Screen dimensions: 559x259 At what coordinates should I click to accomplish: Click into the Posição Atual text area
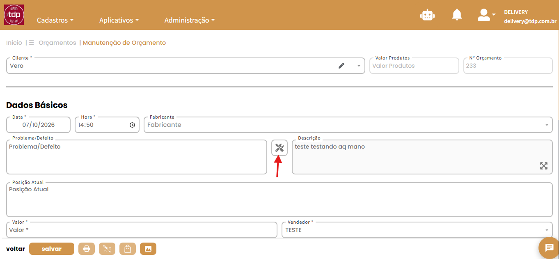point(279,199)
